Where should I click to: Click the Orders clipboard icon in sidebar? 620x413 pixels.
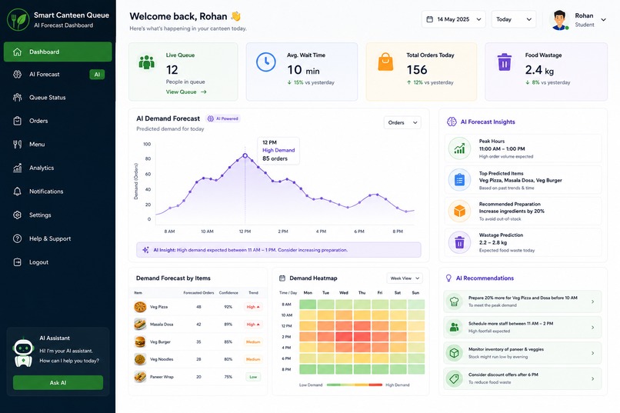(18, 121)
